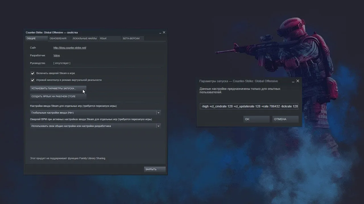364x204 pixels.
Task: Click the Настройки ввода Steam description text
Action: 73,106
